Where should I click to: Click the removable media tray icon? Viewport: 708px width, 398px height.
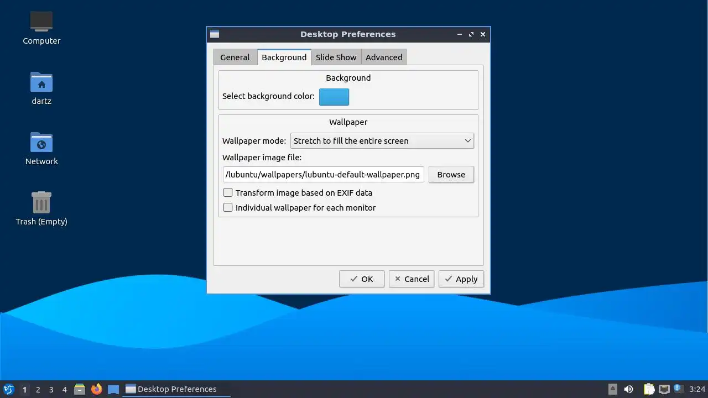[x=613, y=389]
